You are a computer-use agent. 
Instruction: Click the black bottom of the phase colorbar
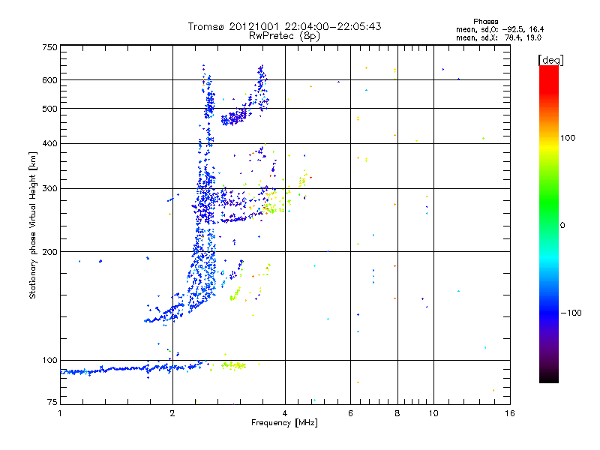pos(549,377)
